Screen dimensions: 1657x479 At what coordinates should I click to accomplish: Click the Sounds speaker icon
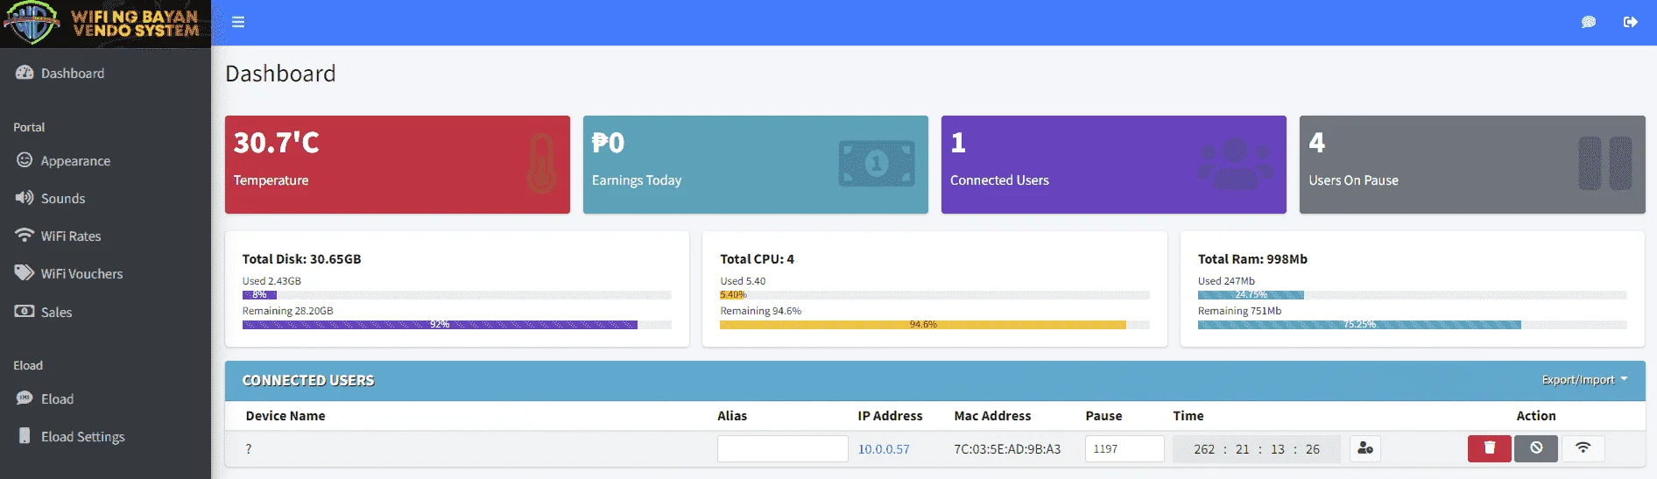[25, 198]
